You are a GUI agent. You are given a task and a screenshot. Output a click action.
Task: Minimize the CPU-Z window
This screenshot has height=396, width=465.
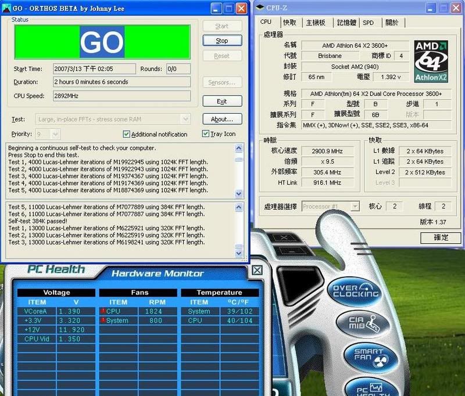coord(431,8)
